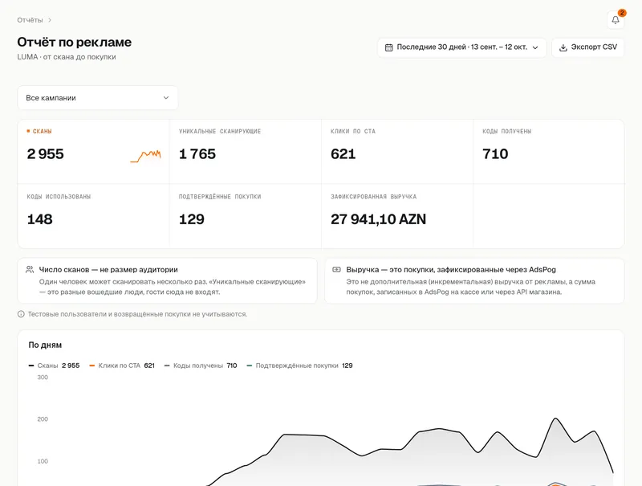Click the 100 y-axis label

pyautogui.click(x=43, y=461)
